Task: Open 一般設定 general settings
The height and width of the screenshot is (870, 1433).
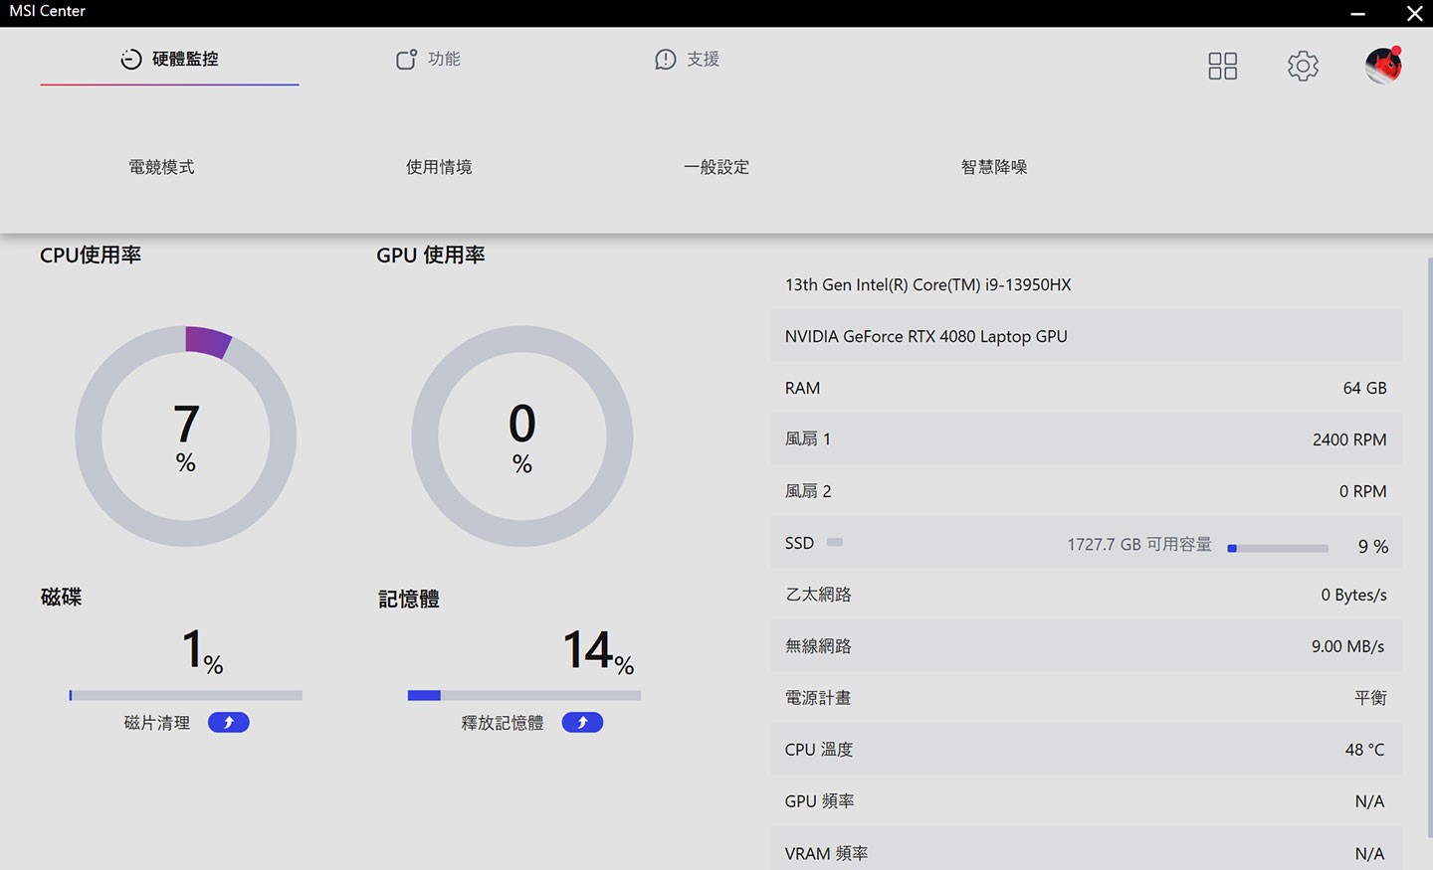Action: tap(716, 167)
